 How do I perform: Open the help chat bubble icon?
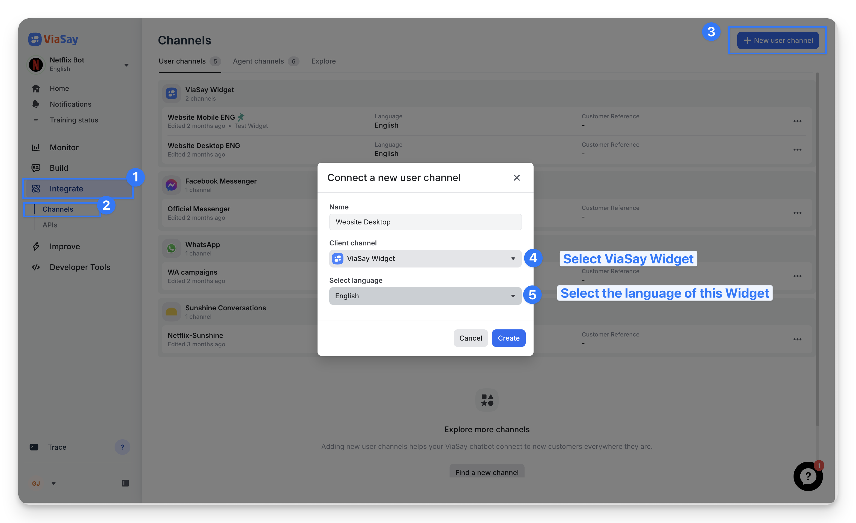(808, 476)
